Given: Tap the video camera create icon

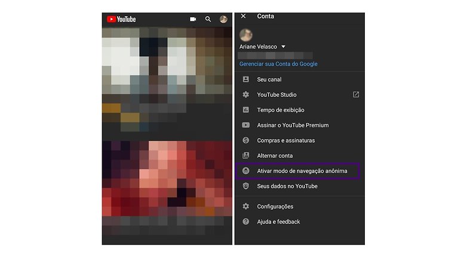Looking at the screenshot, I should tap(193, 19).
